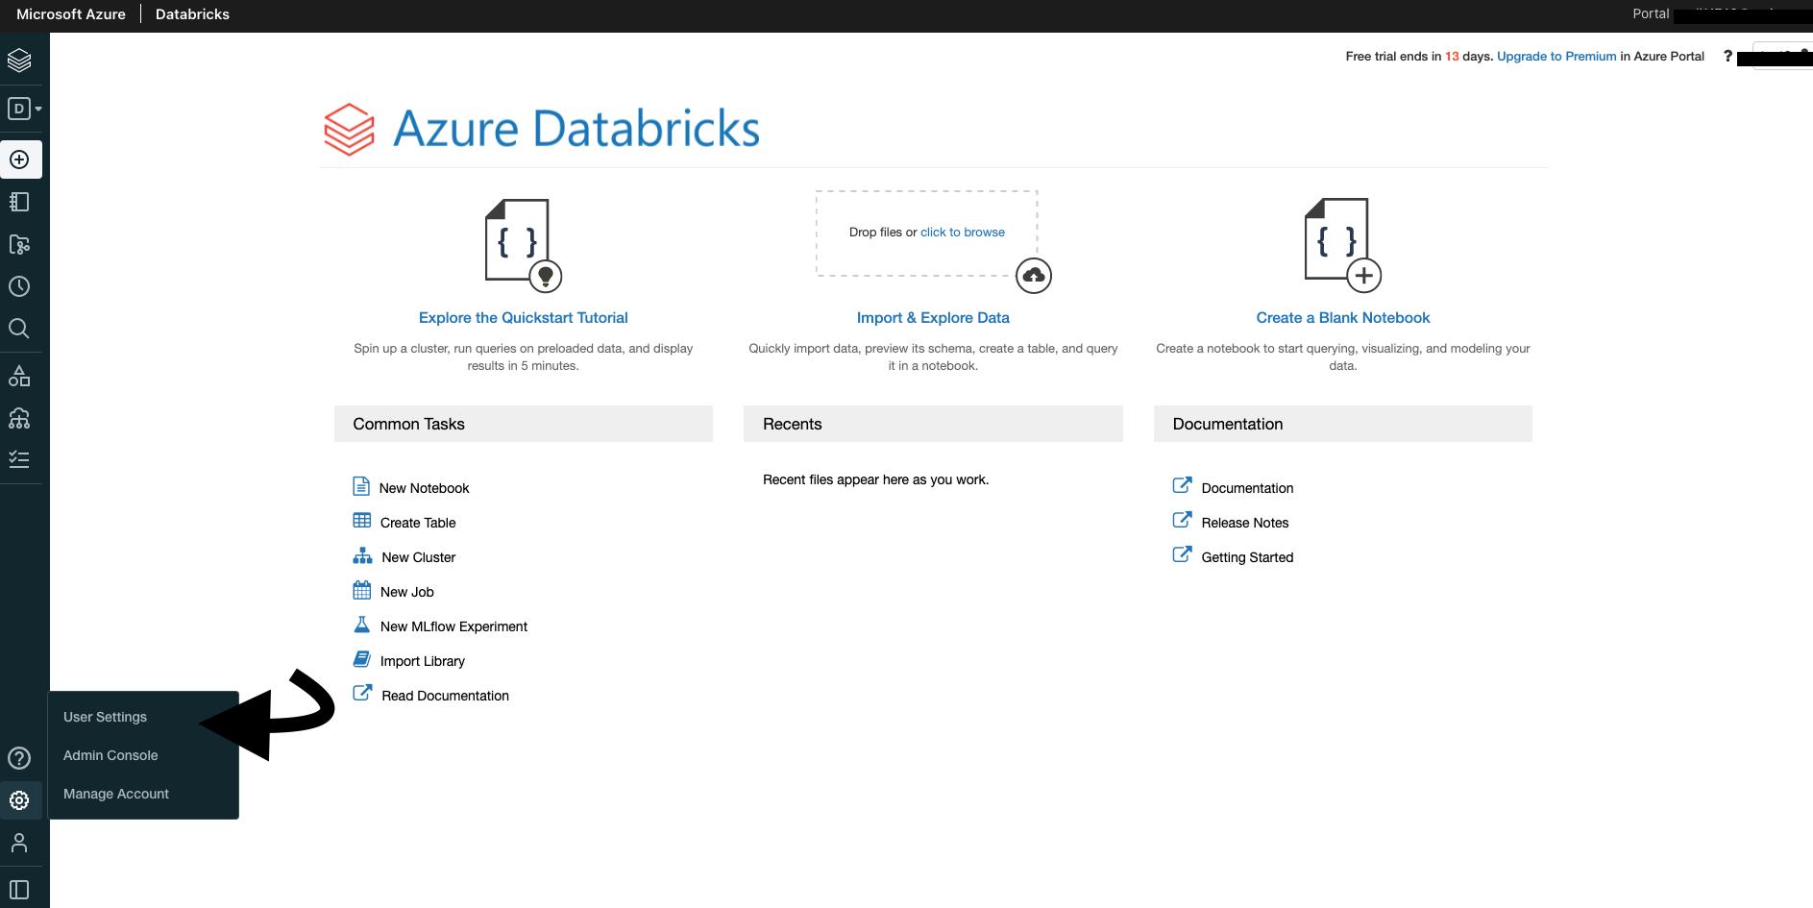Click the Quickstart Tutorial notebook icon
The image size is (1813, 908).
click(523, 245)
